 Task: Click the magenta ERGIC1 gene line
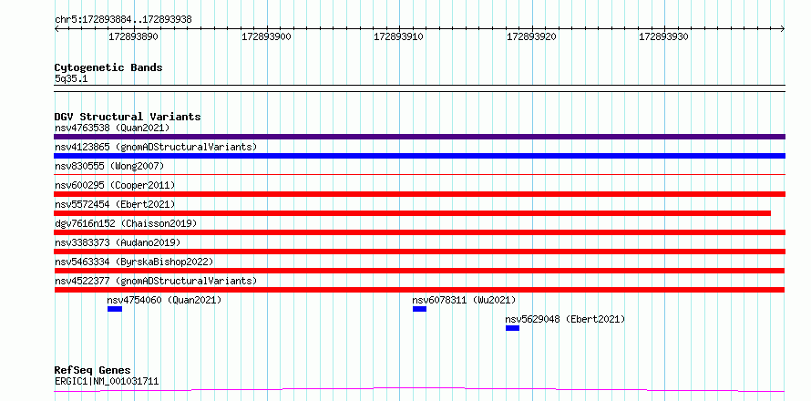419,389
